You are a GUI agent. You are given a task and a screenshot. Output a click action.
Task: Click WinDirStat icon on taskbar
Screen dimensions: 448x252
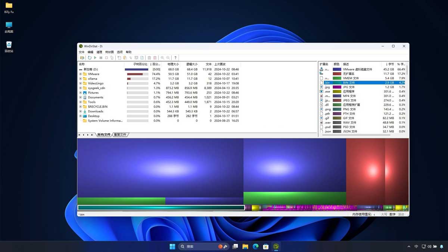tap(276, 246)
